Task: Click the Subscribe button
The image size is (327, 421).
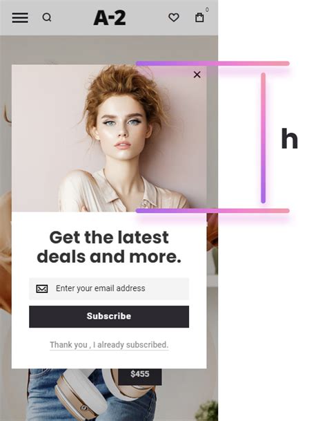Action: coord(109,317)
